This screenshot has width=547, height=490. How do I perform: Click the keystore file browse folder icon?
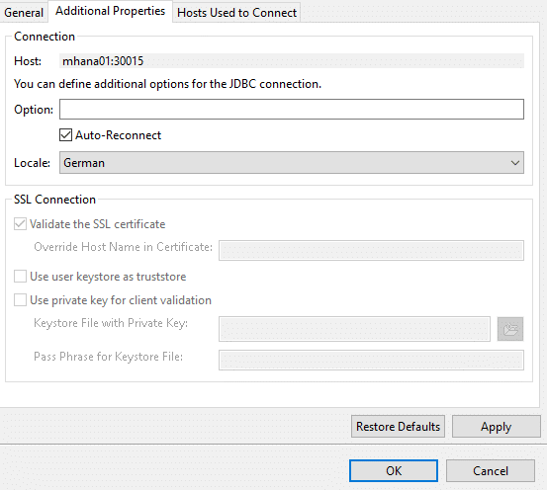510,329
